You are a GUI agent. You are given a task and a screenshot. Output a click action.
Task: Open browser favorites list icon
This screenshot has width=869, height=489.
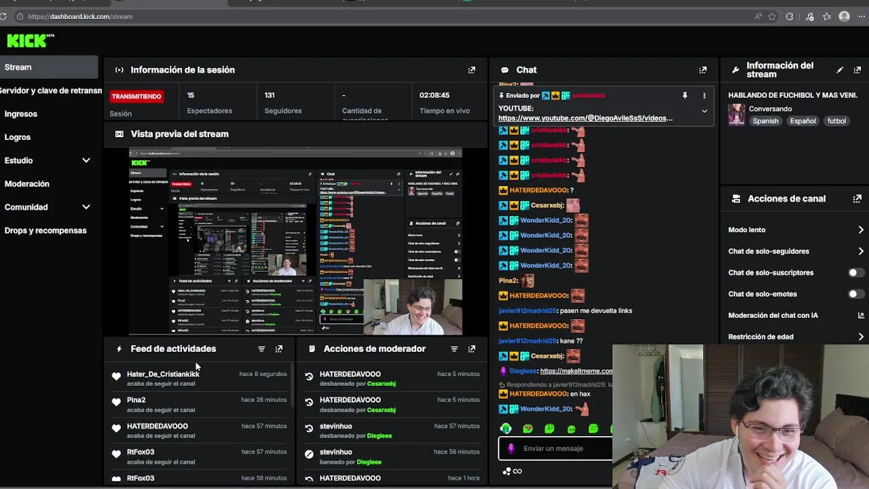(x=827, y=16)
